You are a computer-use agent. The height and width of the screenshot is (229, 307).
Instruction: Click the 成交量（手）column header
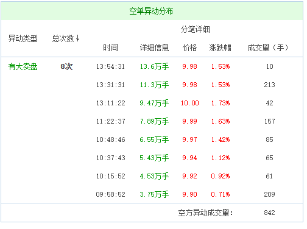point(268,48)
